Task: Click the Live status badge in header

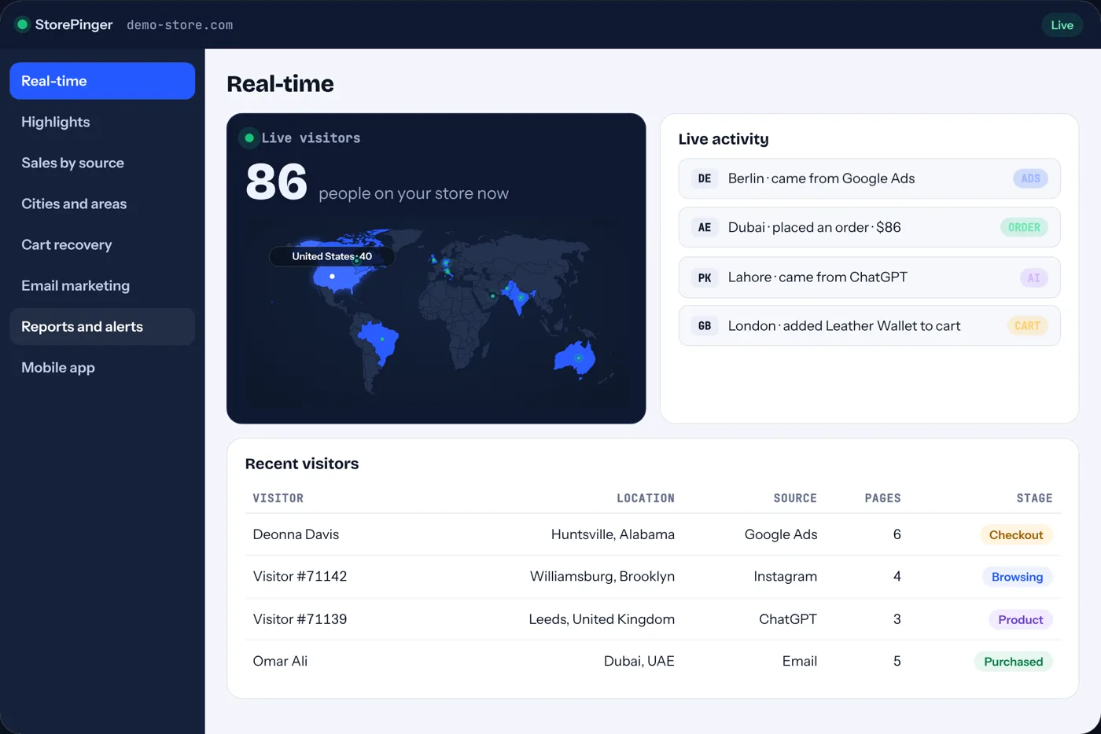Action: 1062,25
